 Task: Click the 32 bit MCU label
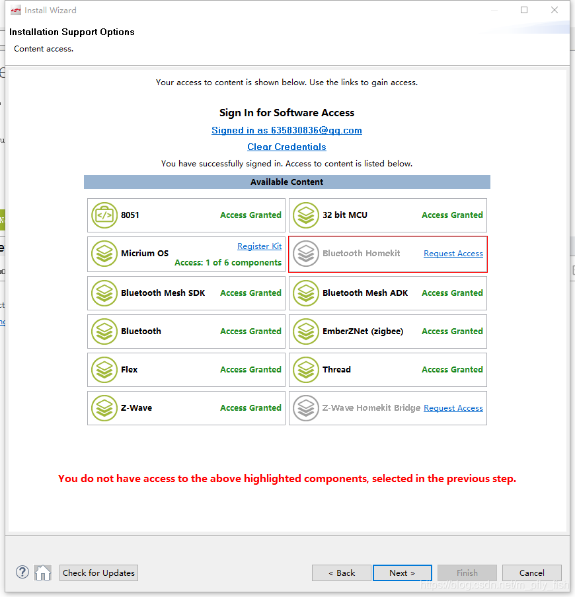tap(345, 215)
